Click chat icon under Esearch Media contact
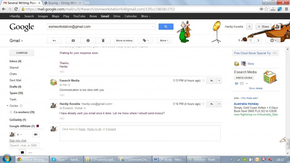The width and height of the screenshot is (290, 163). (x=236, y=84)
